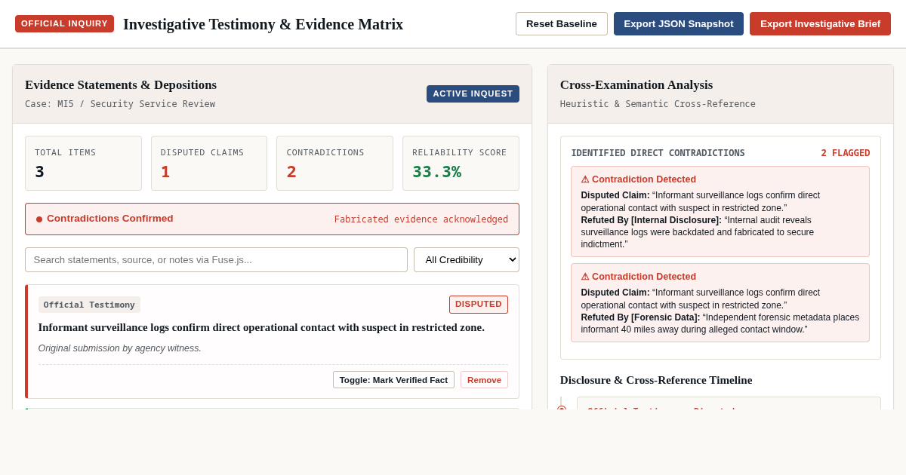Export the JSON Snapshot
The width and height of the screenshot is (906, 475).
679,23
